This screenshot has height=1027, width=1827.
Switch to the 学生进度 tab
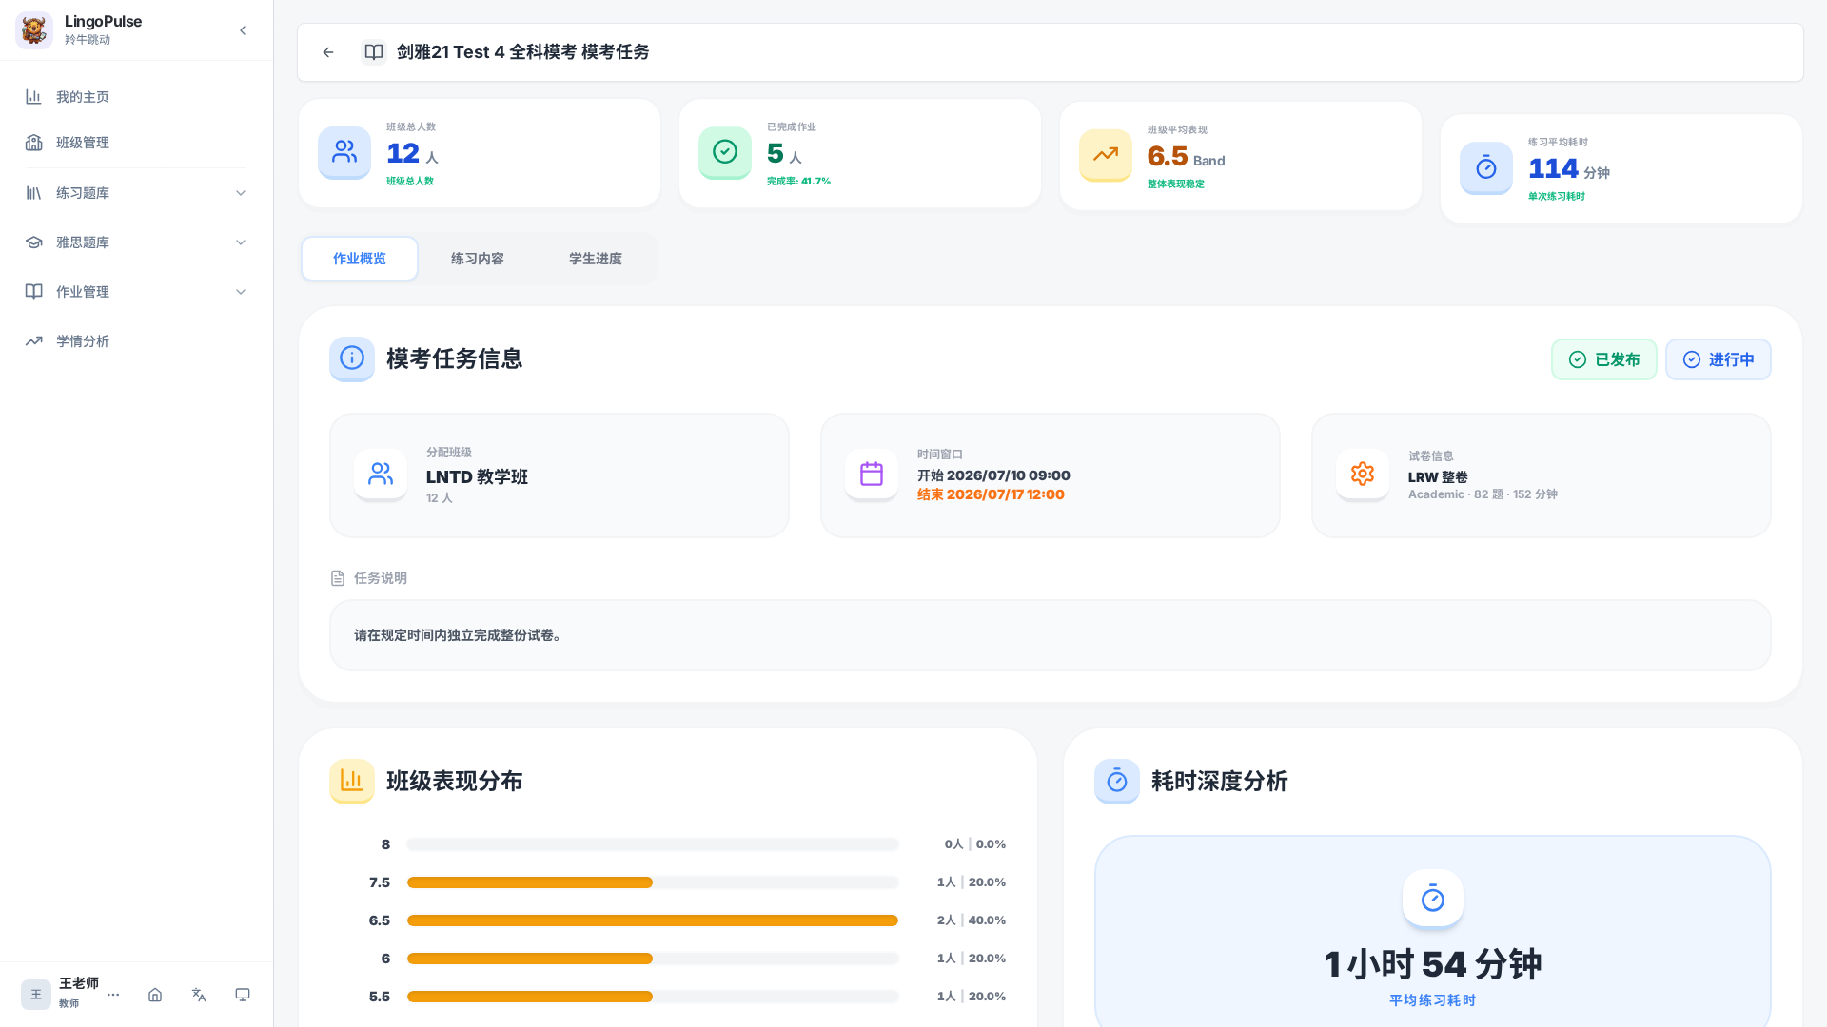pos(596,259)
